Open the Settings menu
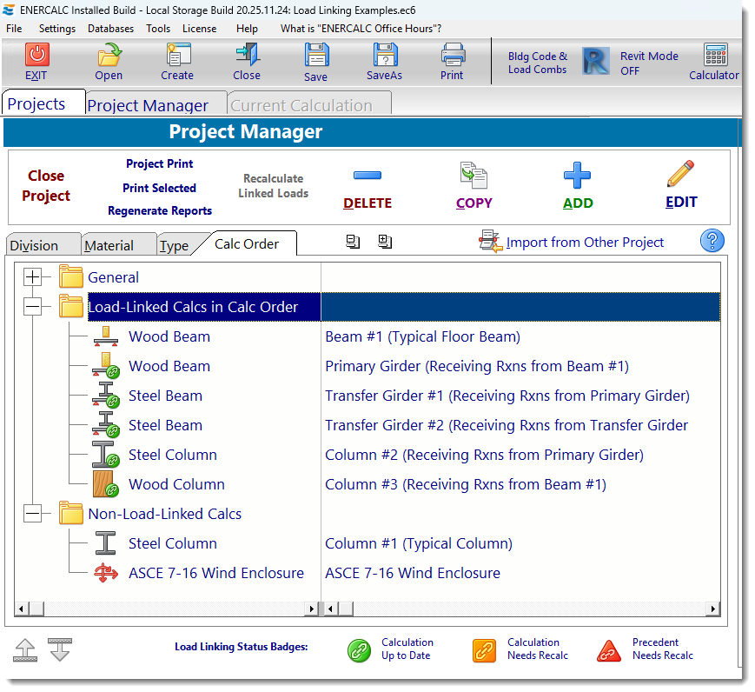755x692 pixels. [x=57, y=29]
